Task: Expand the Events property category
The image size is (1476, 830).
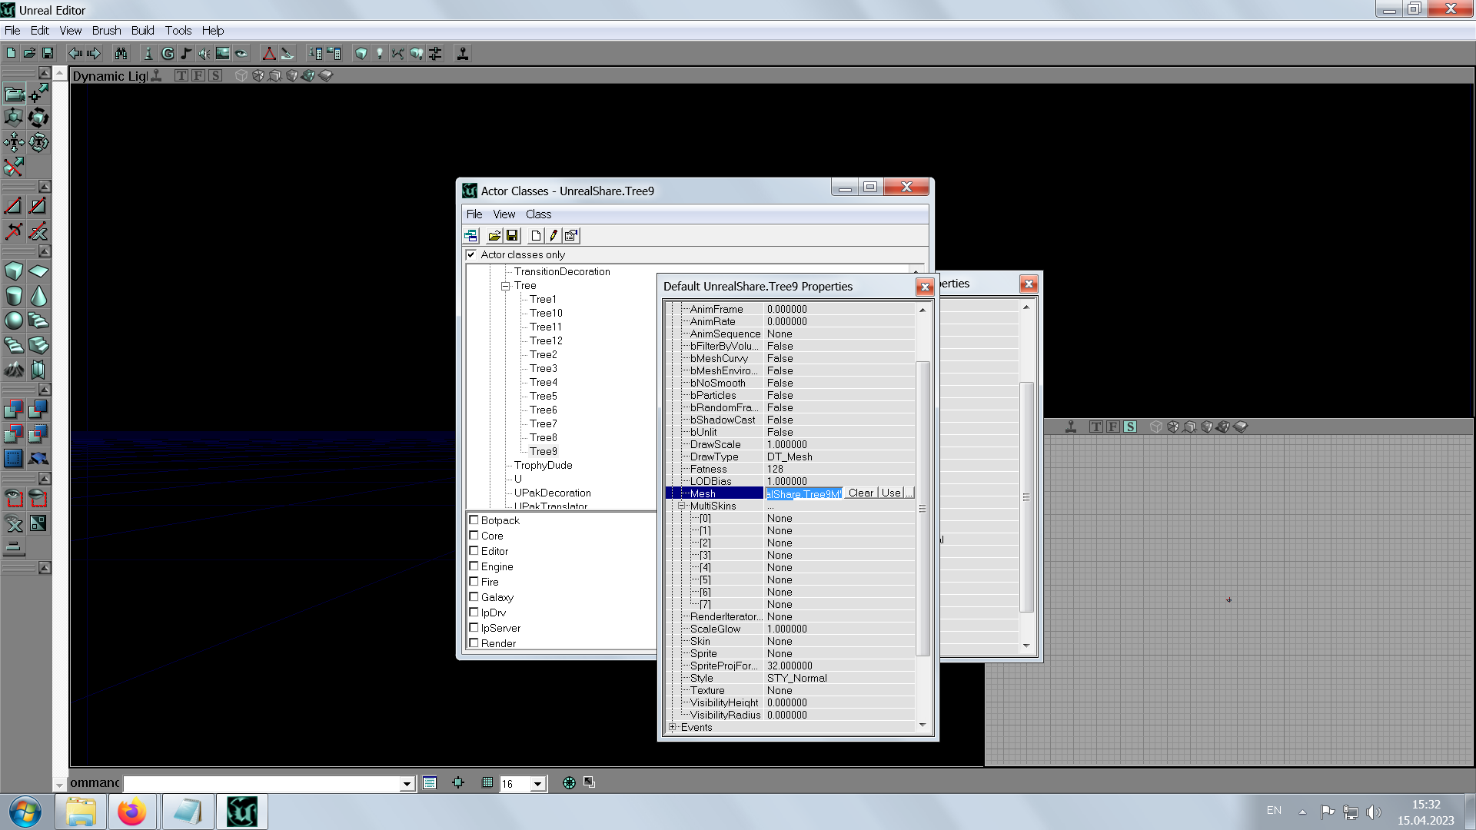Action: 673,727
